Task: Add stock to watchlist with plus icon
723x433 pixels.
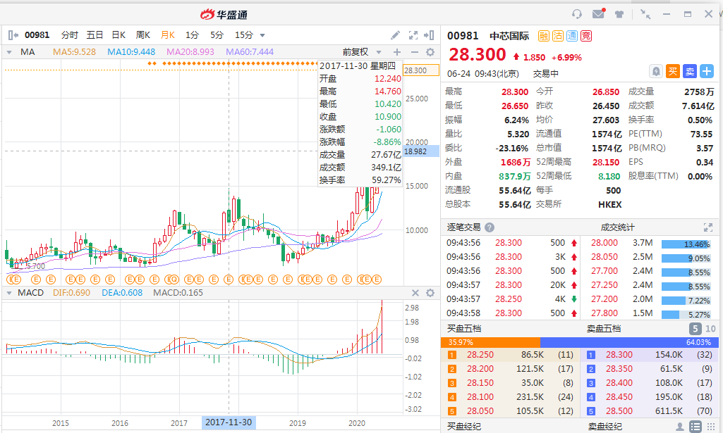Action: pos(707,71)
